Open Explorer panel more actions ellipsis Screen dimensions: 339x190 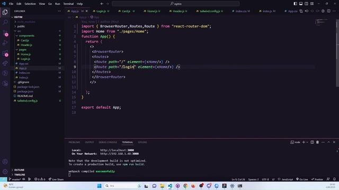pos(59,11)
